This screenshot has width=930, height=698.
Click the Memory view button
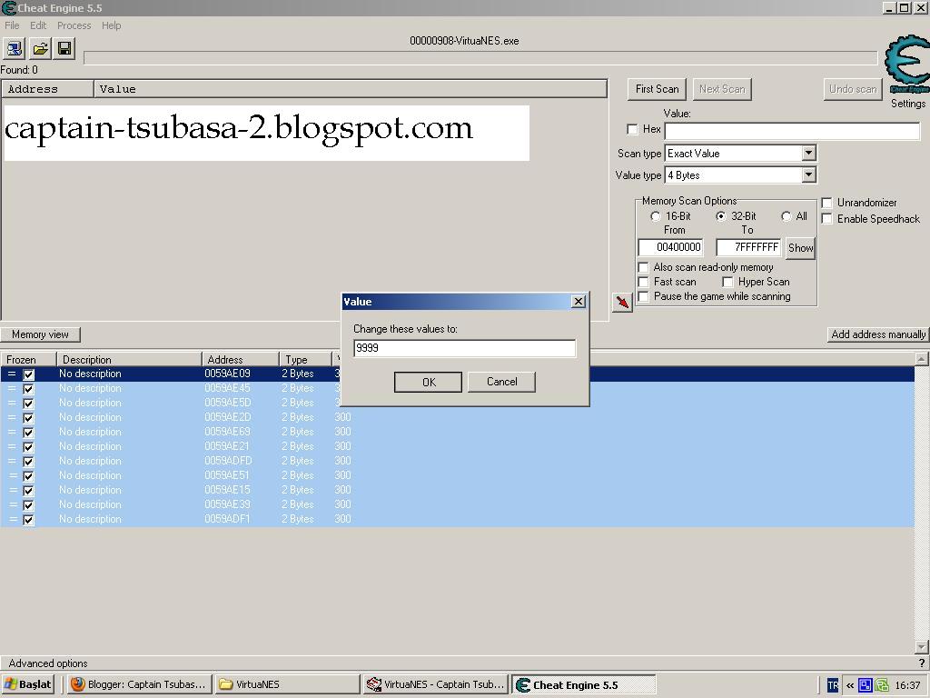coord(40,334)
